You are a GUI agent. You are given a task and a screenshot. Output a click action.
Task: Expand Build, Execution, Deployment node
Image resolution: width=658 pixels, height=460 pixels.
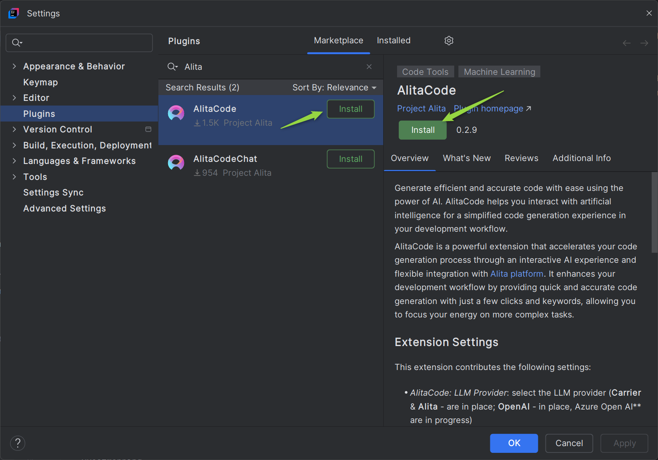pyautogui.click(x=14, y=145)
